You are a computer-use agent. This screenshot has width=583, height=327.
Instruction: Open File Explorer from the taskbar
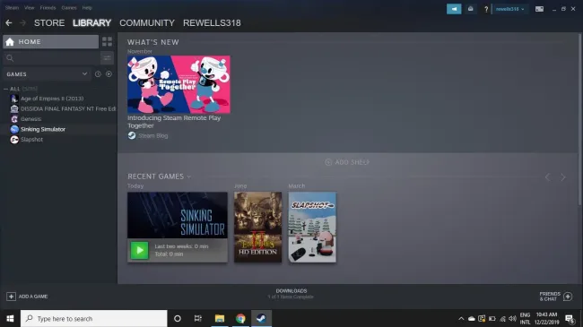[x=220, y=318]
